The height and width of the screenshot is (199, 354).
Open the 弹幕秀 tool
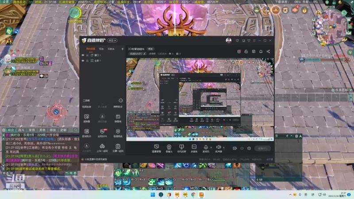pyautogui.click(x=118, y=118)
